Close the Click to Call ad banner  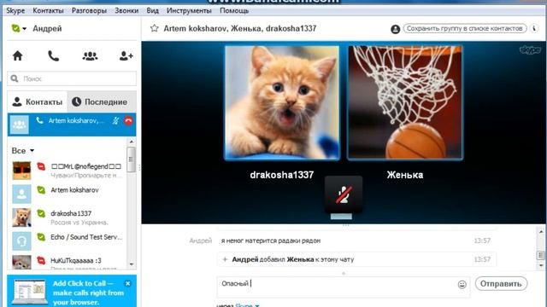point(127,283)
